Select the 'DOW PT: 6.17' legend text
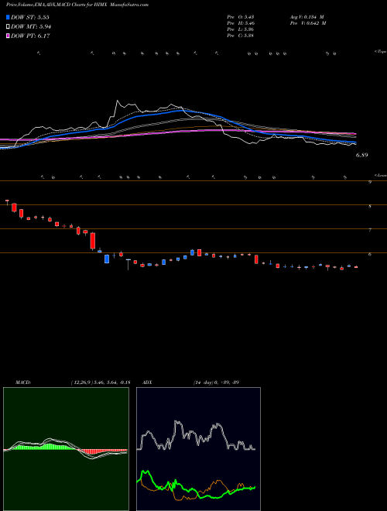The width and height of the screenshot is (387, 511). point(30,36)
